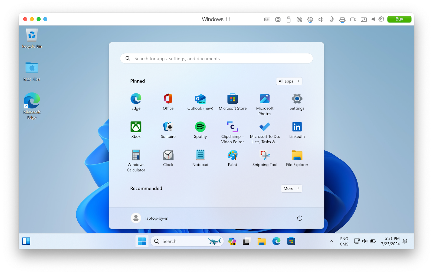Start a game of Solitaire
The height and width of the screenshot is (274, 433).
pyautogui.click(x=168, y=127)
